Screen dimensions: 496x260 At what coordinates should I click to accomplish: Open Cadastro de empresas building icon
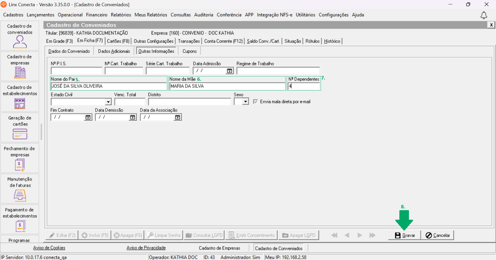pyautogui.click(x=20, y=73)
